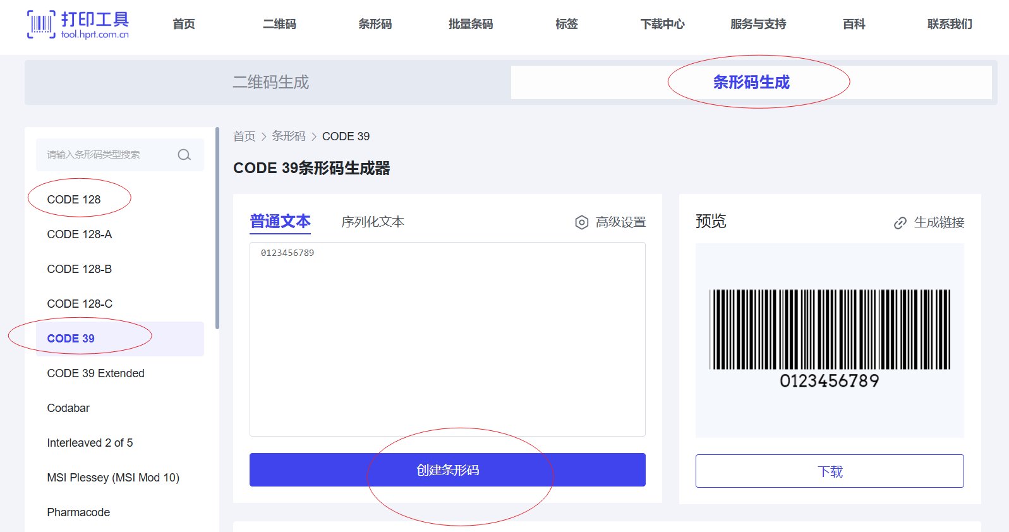
Task: Click the CODE 39条形码生成器 heading
Action: [311, 168]
